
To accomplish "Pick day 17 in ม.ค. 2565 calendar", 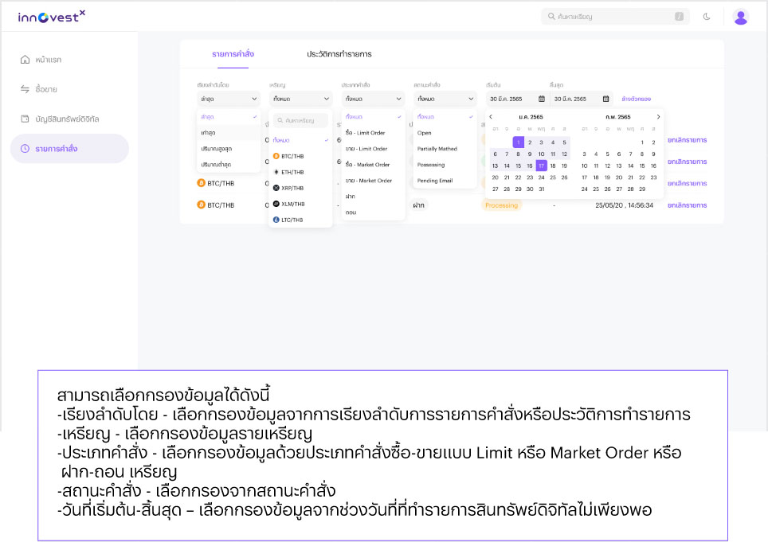I will (x=541, y=166).
